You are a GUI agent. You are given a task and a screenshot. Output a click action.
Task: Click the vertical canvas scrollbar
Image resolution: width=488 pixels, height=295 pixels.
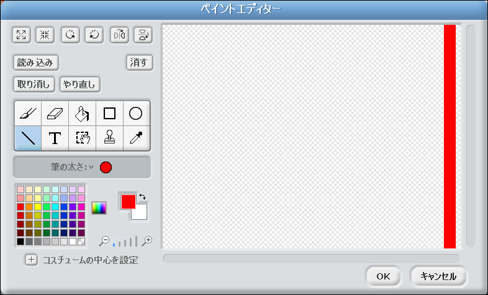471,136
